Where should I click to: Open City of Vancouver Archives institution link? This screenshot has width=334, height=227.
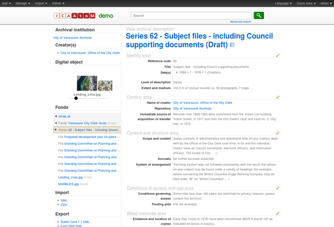click(x=72, y=37)
